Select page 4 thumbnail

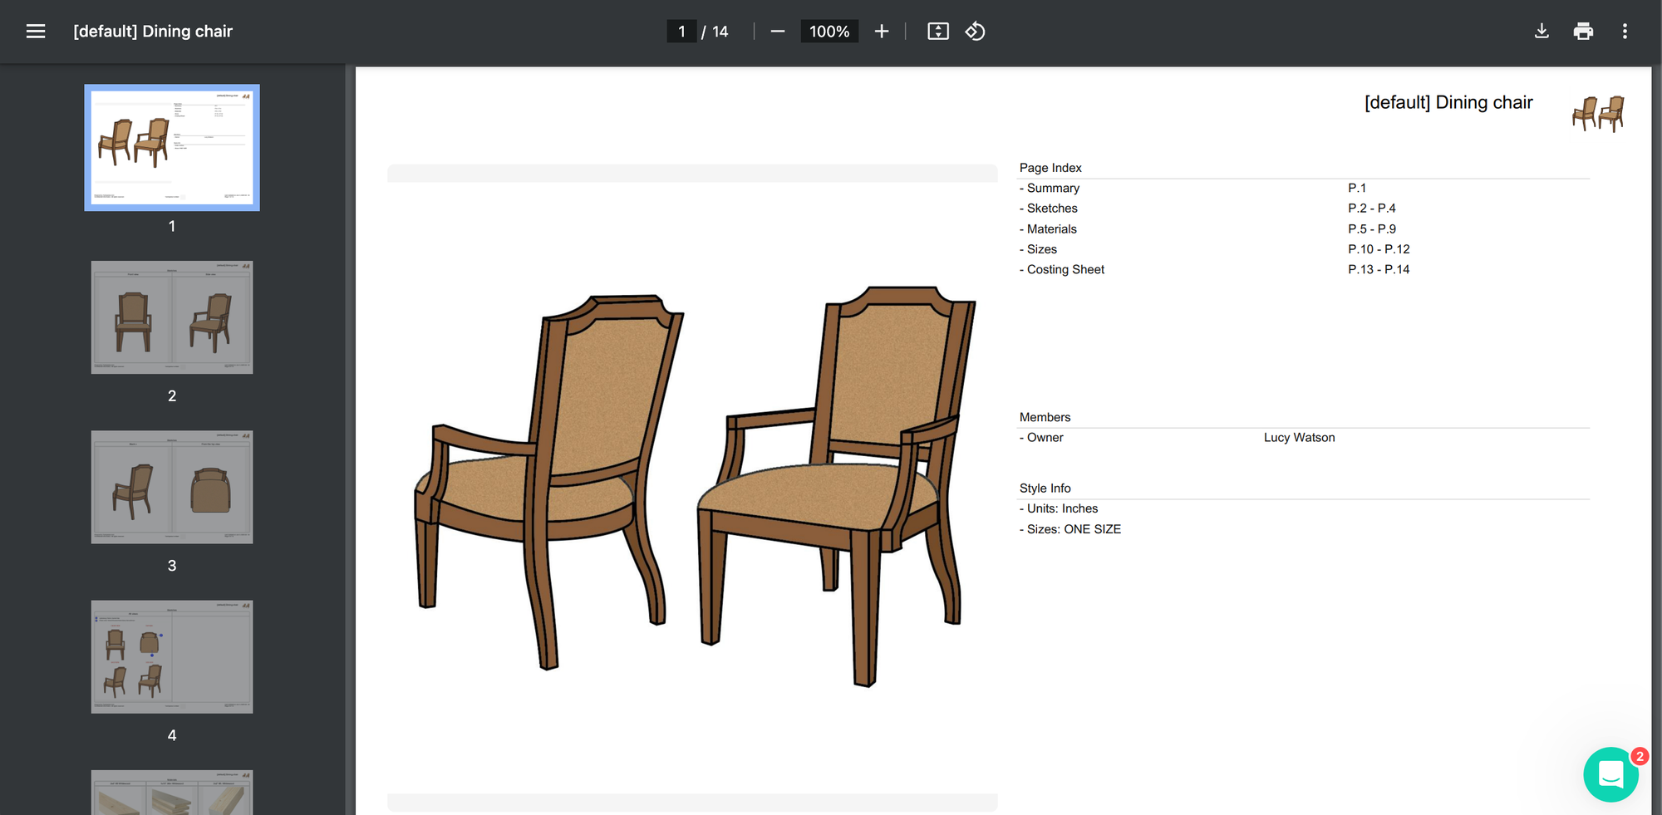(x=172, y=656)
